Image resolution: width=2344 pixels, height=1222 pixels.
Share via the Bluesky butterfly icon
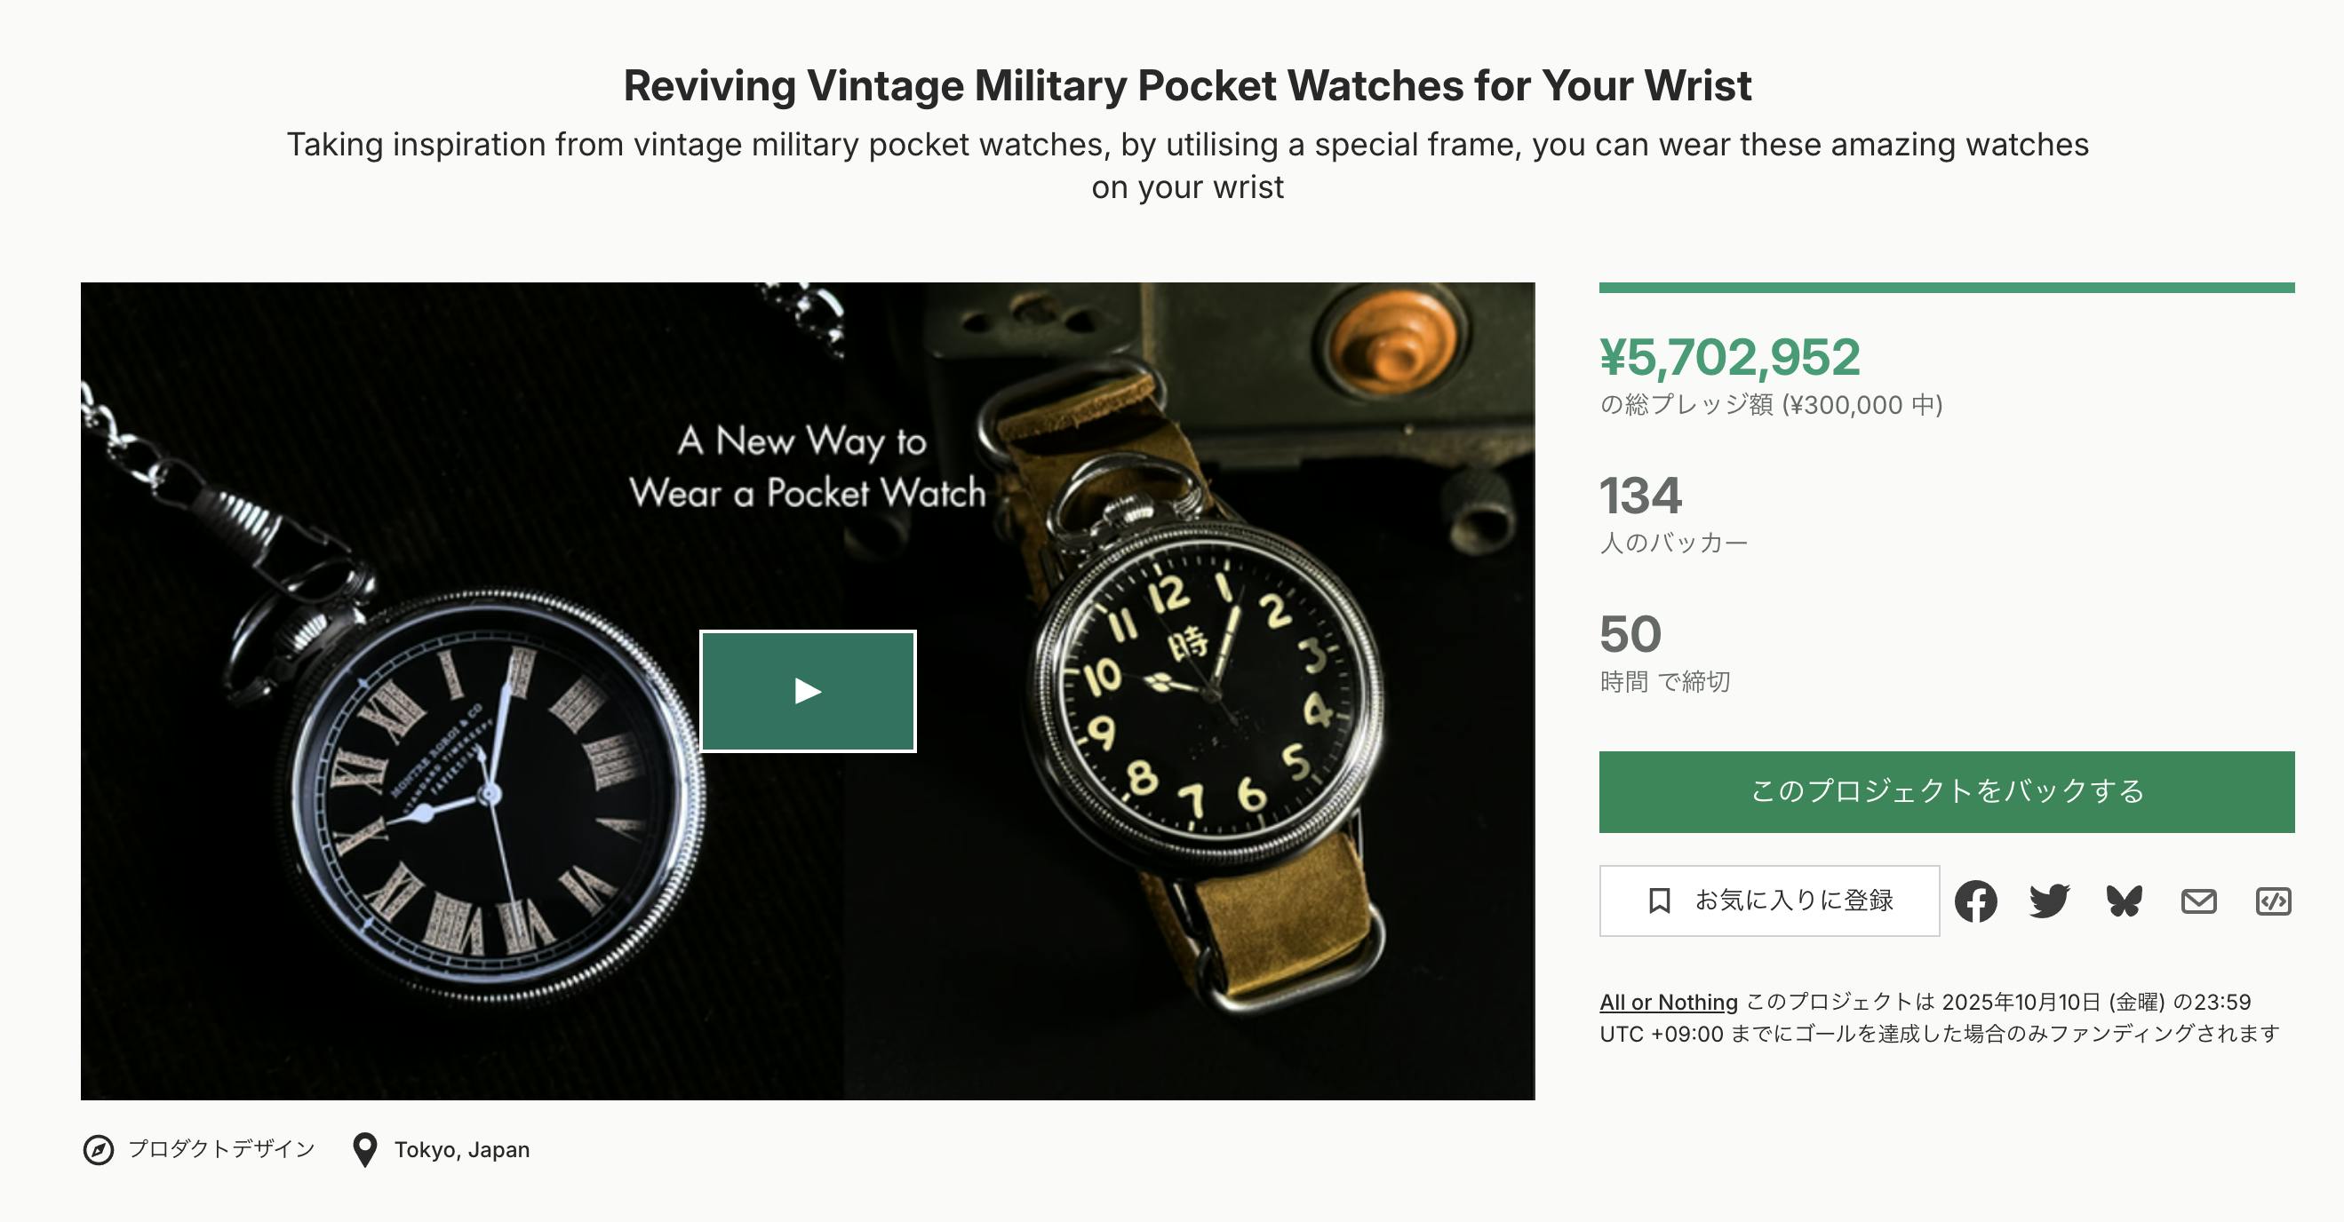(2124, 901)
